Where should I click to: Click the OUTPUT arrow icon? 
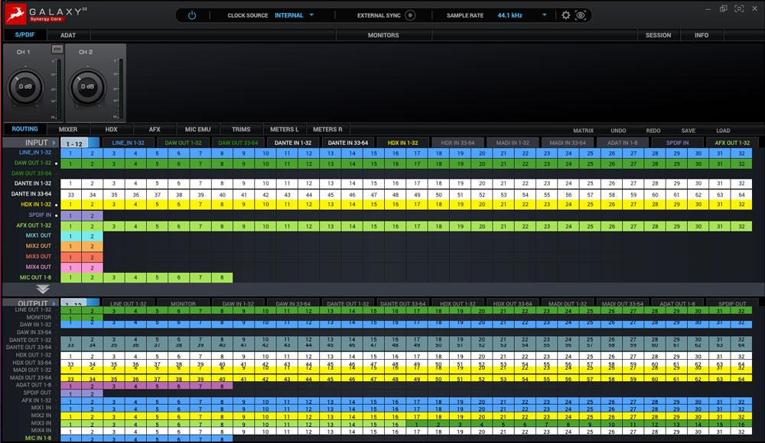click(54, 303)
